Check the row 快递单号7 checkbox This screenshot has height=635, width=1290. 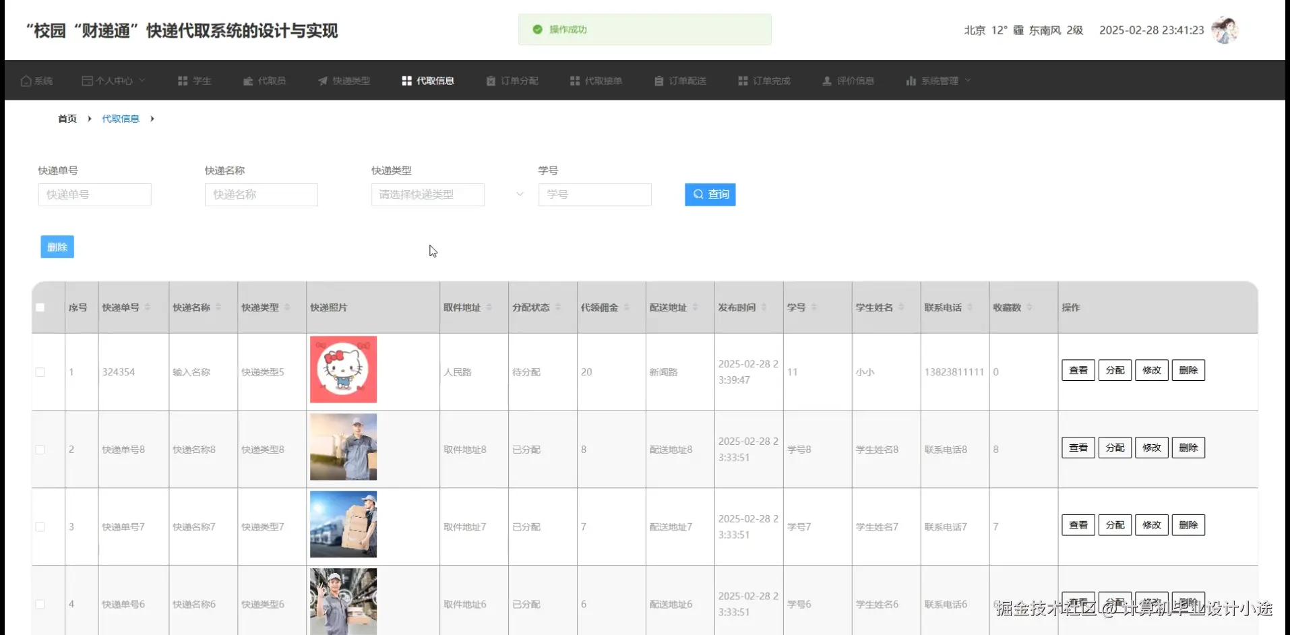[40, 527]
